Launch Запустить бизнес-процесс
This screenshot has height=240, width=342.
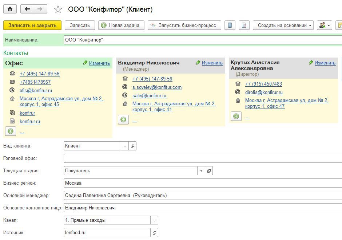[x=184, y=25]
